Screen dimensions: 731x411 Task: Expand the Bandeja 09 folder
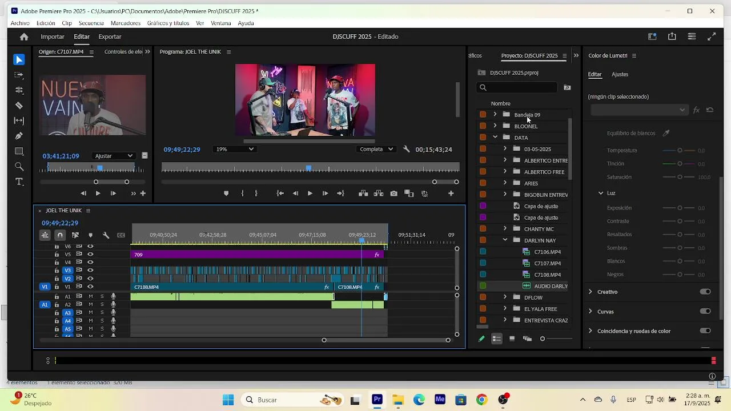click(495, 115)
